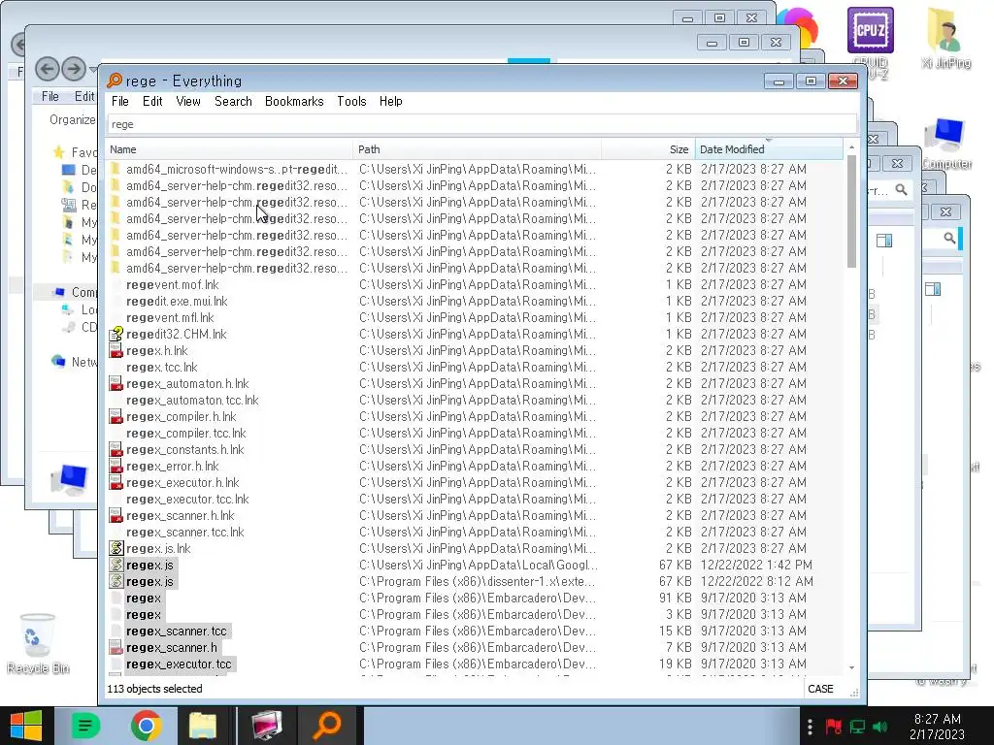Launch Google Chrome from the taskbar
The image size is (994, 745).
point(146,726)
